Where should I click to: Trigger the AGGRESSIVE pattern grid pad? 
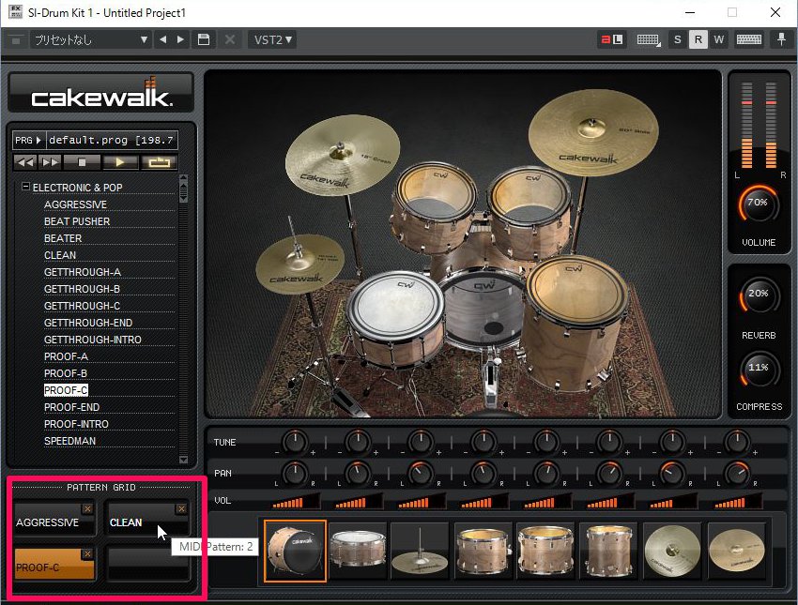(54, 519)
